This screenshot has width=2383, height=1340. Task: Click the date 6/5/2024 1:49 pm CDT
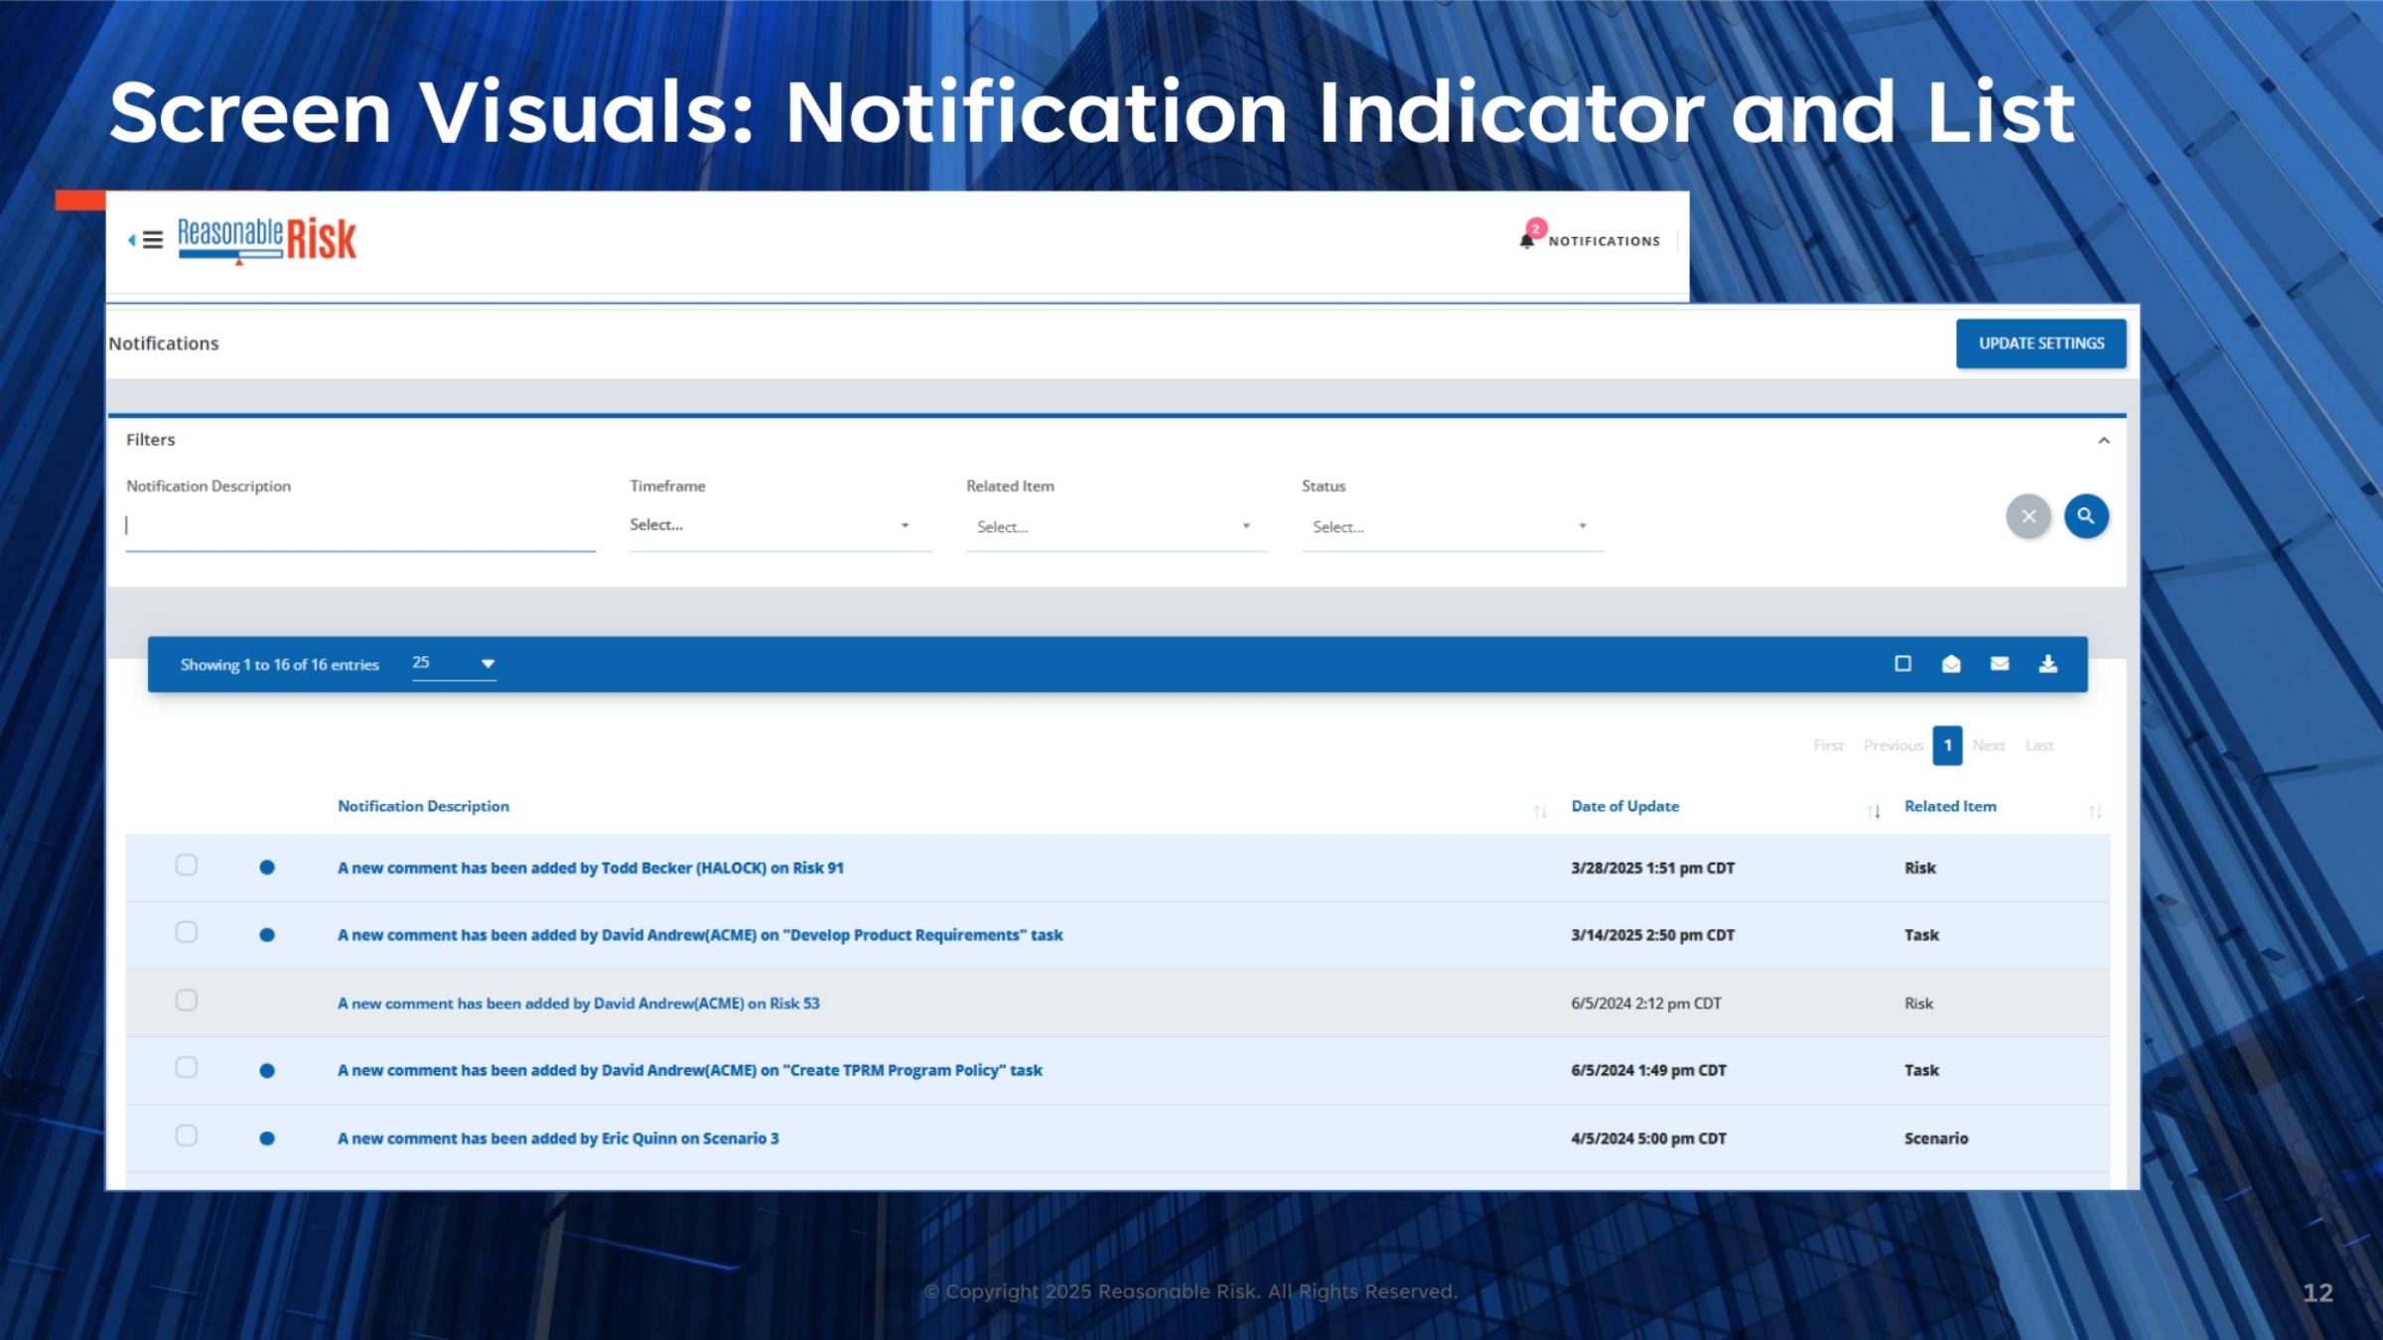coord(1648,1071)
